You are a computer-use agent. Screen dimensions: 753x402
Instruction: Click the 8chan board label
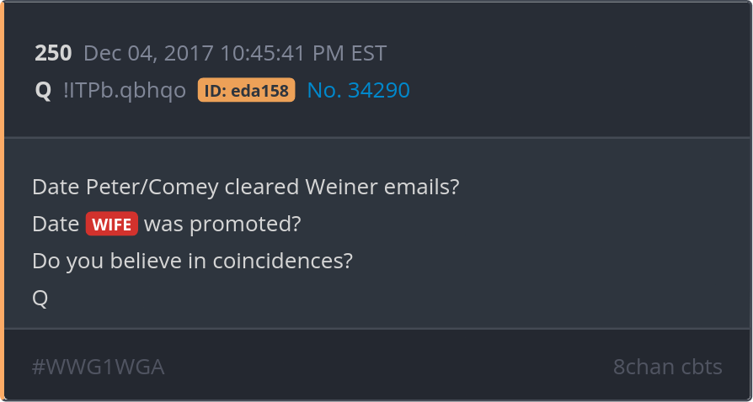click(x=644, y=367)
